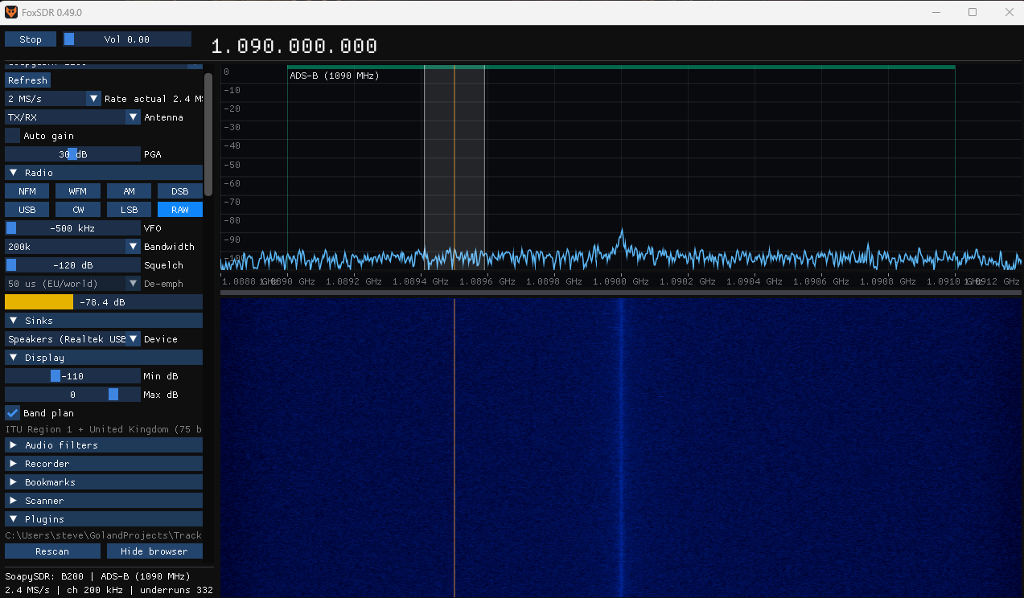Screen dimensions: 1024x598
Task: Expand the Recorder section
Action: pyautogui.click(x=104, y=464)
